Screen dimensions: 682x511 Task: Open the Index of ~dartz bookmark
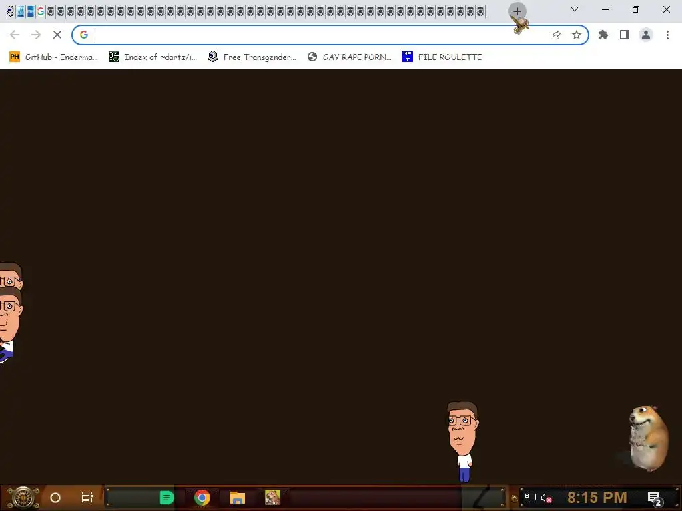tap(153, 57)
